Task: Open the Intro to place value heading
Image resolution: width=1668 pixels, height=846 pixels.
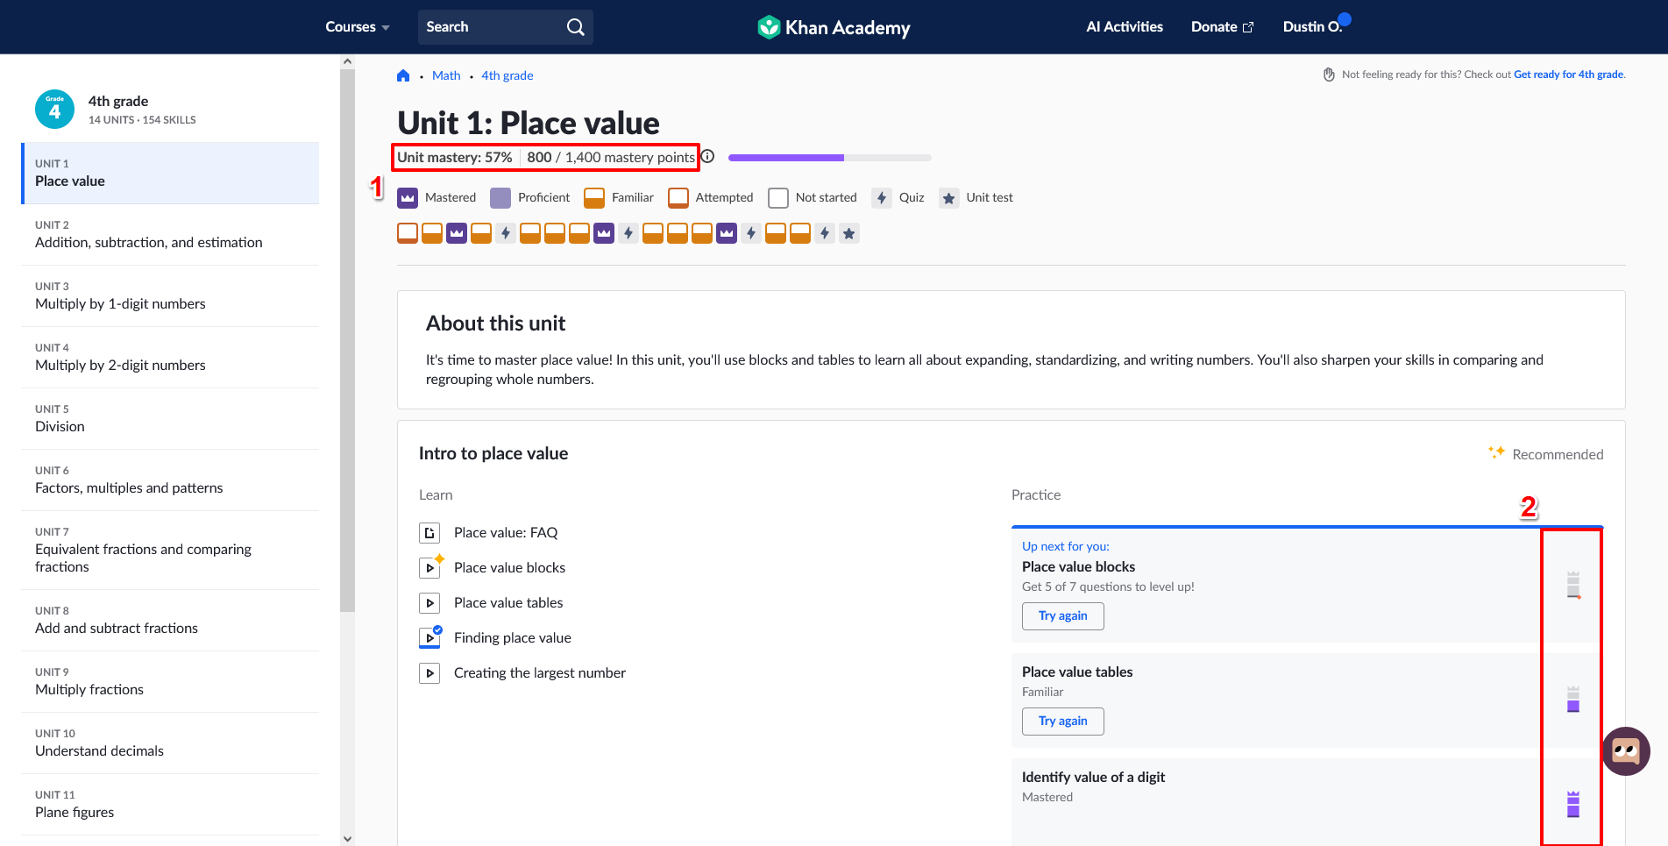Action: coord(493,454)
